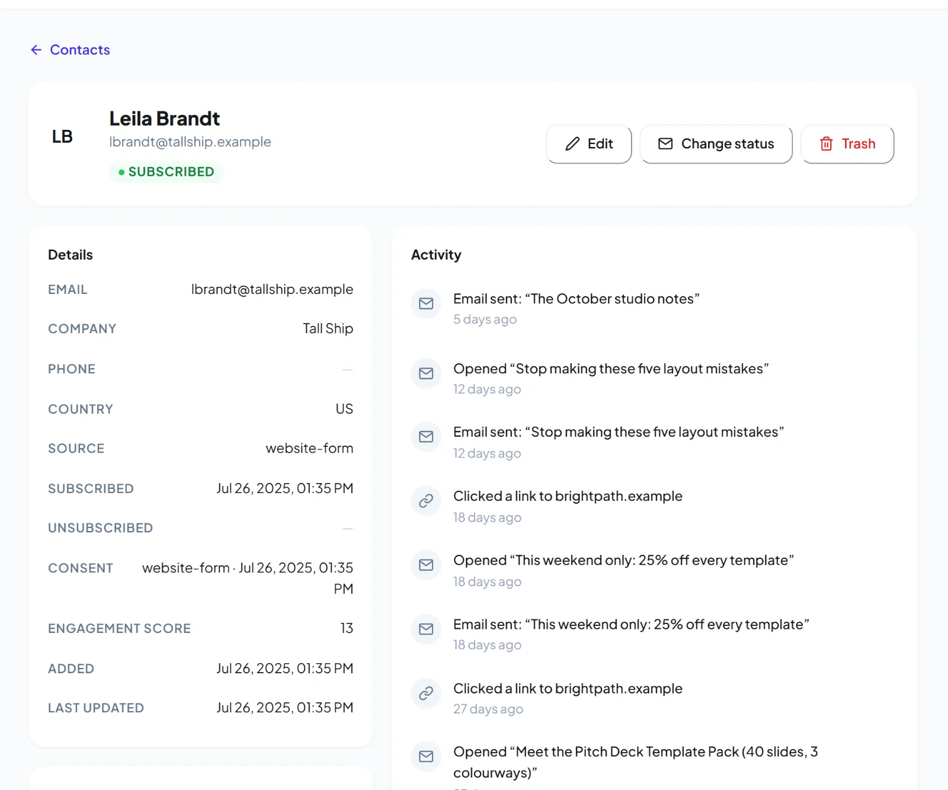The height and width of the screenshot is (790, 948).
Task: Click envelope icon for Opened 25% off template
Action: (426, 565)
